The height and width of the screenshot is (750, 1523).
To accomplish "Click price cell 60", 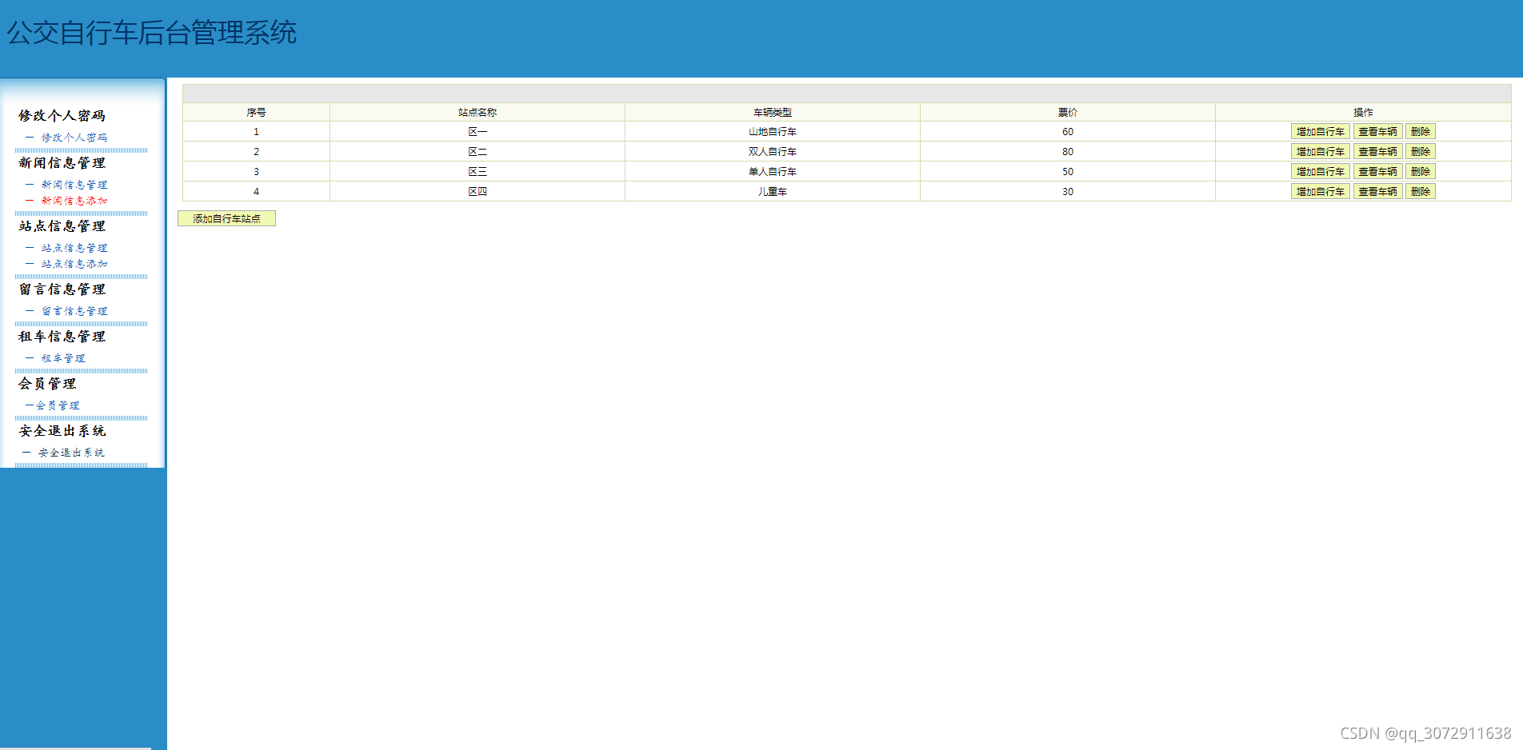I will click(1068, 131).
